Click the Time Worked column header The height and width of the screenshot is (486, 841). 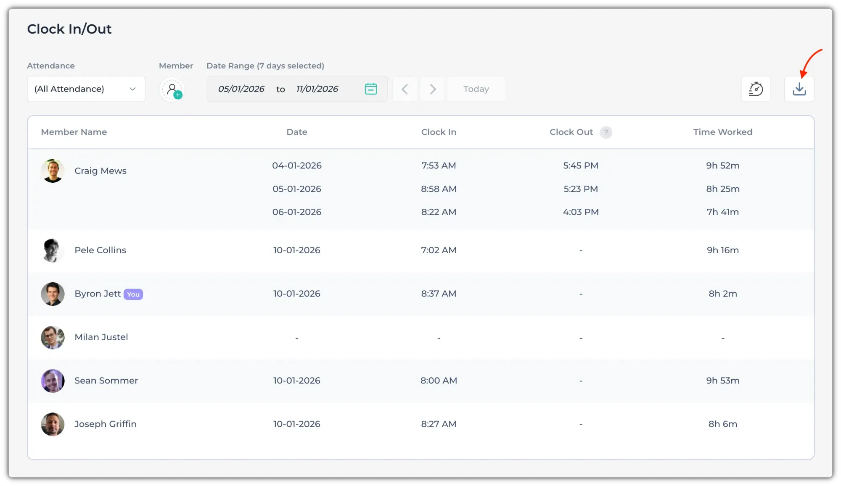[722, 132]
